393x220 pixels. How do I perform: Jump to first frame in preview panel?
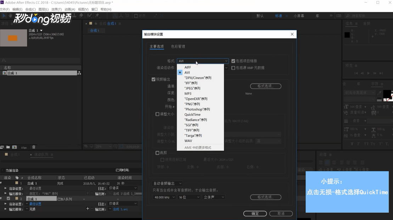point(356,73)
